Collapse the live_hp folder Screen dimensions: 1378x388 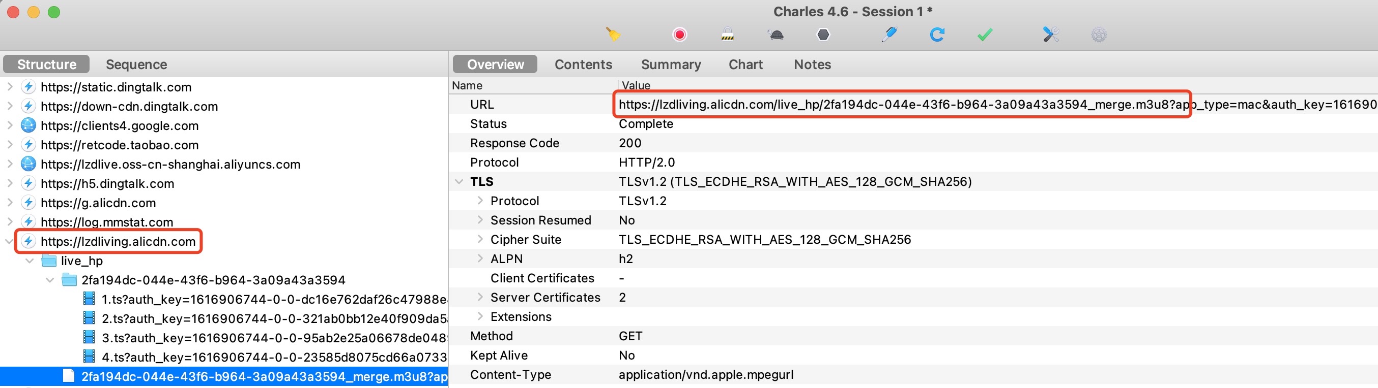tap(30, 261)
